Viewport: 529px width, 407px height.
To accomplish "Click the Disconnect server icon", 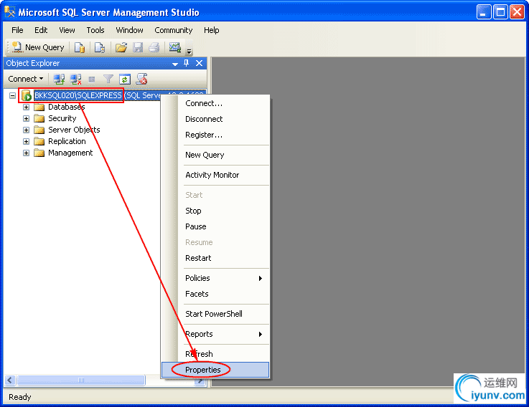I will click(75, 79).
